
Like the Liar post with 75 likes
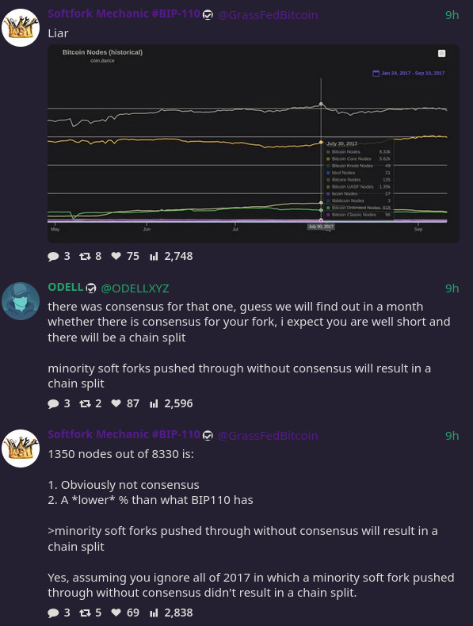[x=125, y=256]
